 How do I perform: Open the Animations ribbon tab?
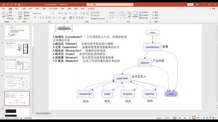pos(44,8)
